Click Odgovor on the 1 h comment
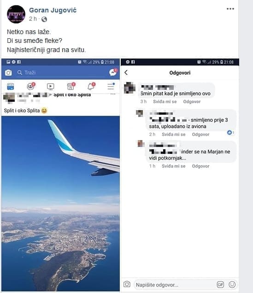Viewport: 253px width, 293px height. (200, 166)
